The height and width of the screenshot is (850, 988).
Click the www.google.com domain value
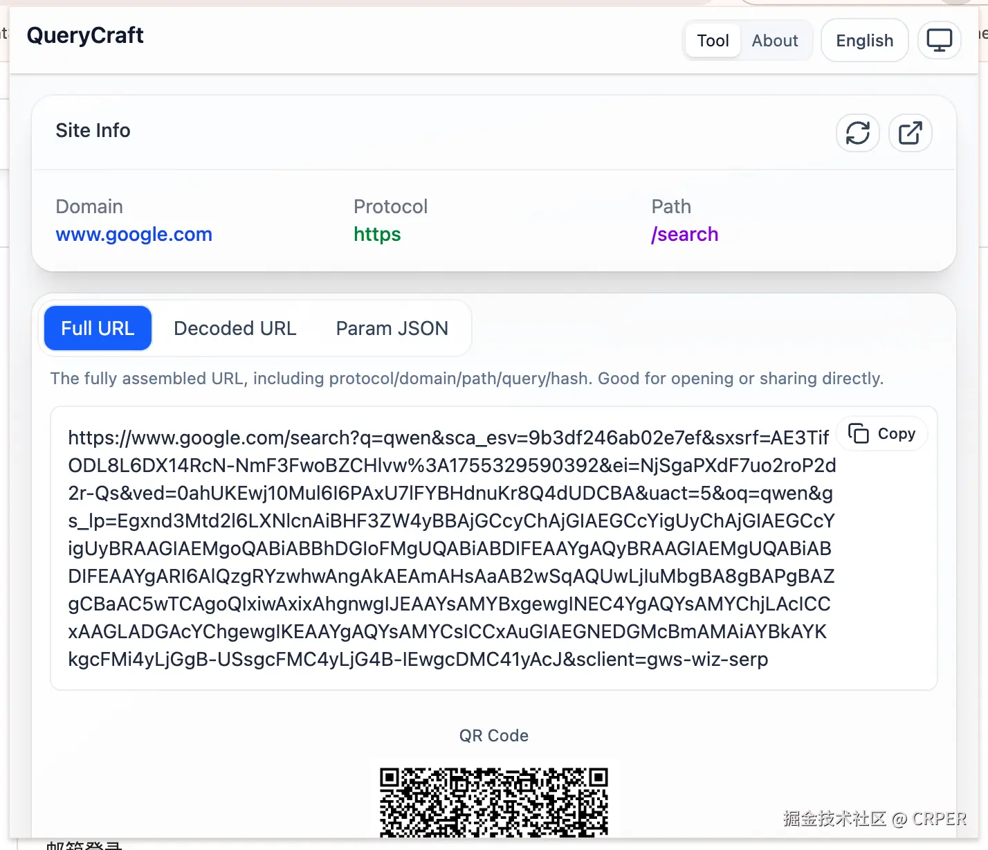(x=134, y=234)
